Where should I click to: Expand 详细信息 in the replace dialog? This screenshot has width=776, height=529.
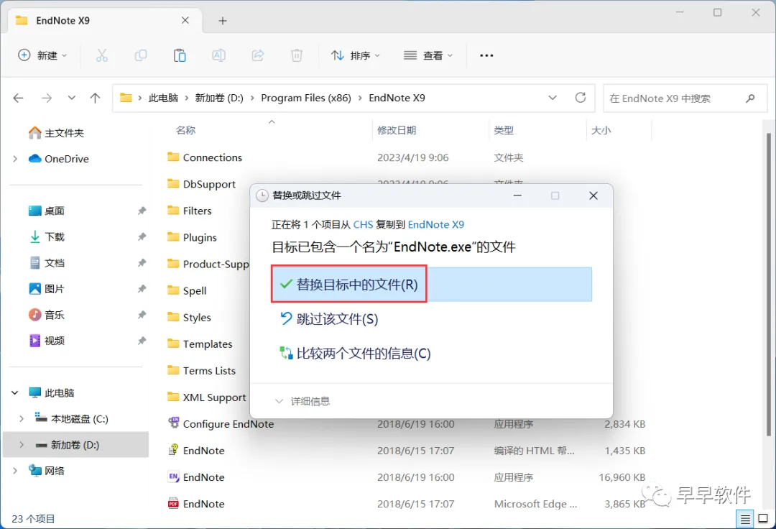pyautogui.click(x=302, y=401)
